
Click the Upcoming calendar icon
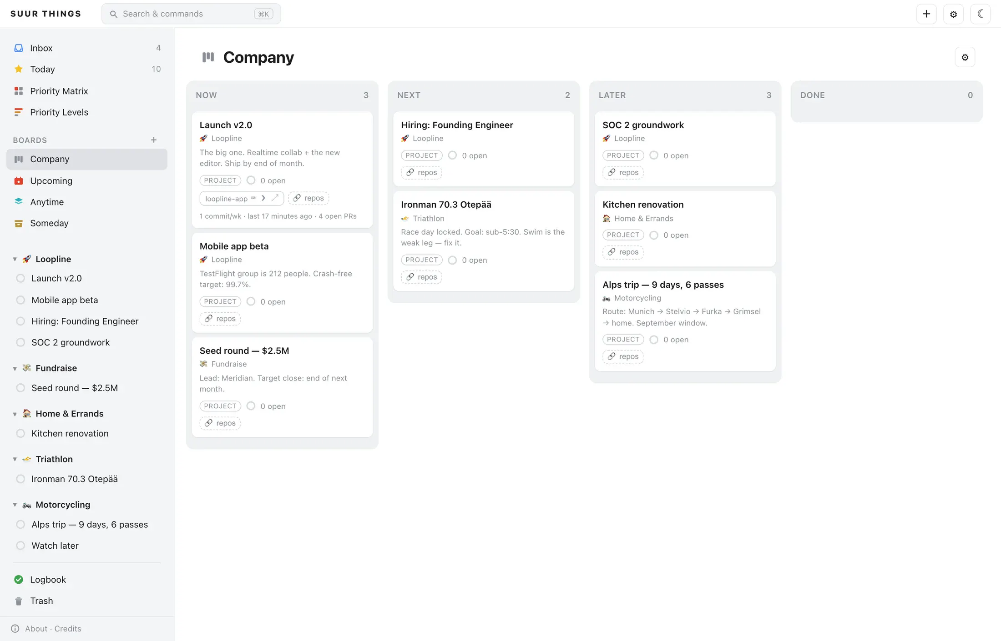pos(19,180)
